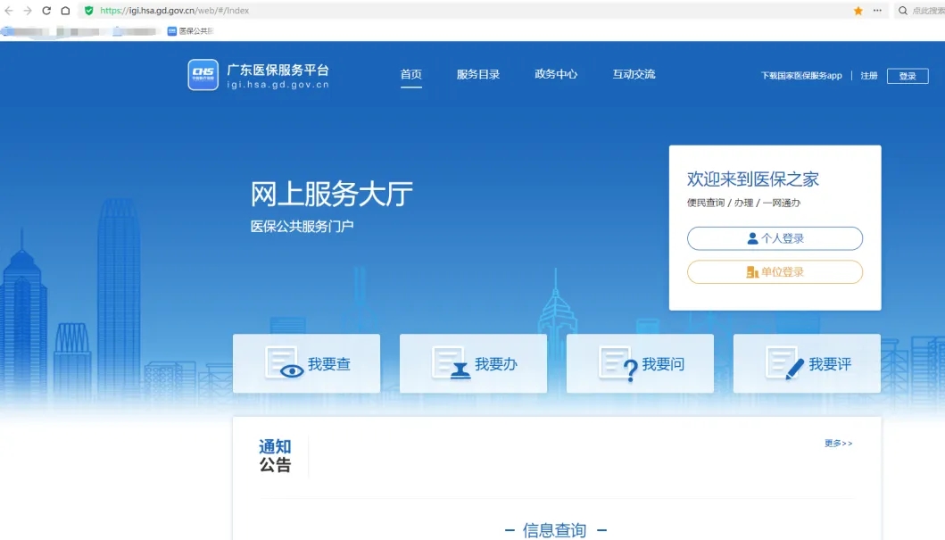Click the 注册 register link
Viewport: 945px width, 540px height.
click(868, 77)
